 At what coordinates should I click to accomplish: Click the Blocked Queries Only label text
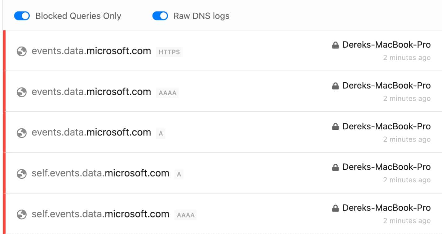[x=78, y=16]
